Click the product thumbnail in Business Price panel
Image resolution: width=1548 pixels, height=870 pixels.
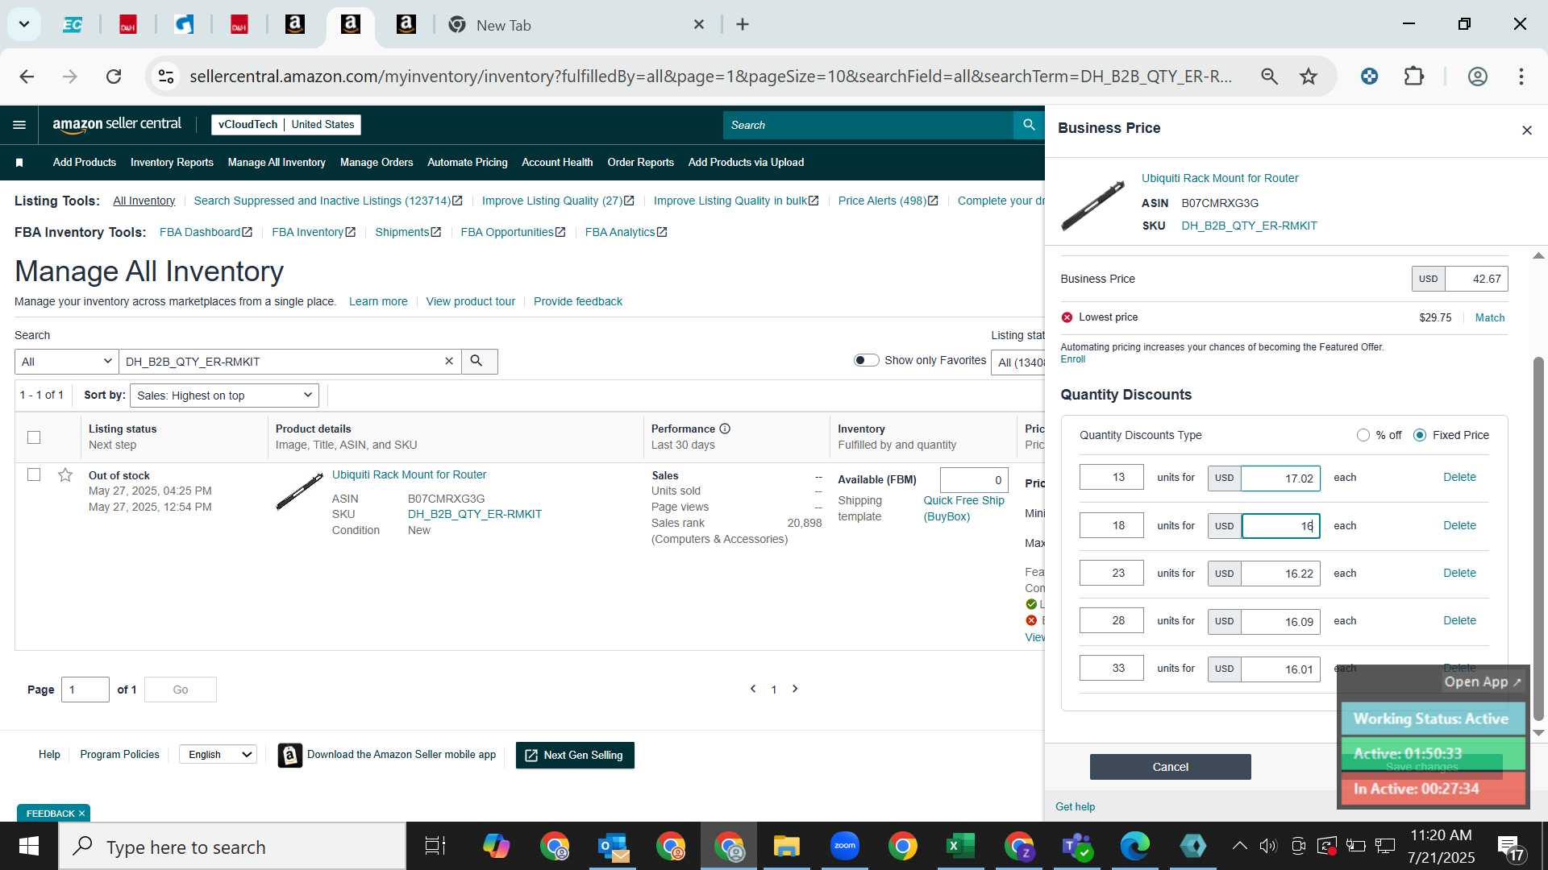[x=1092, y=205]
